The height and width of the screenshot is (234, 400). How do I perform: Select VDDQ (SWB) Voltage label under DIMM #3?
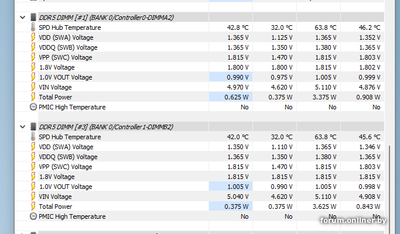coord(68,157)
